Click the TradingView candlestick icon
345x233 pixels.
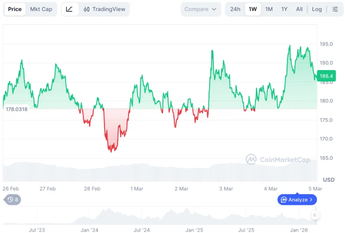87,9
